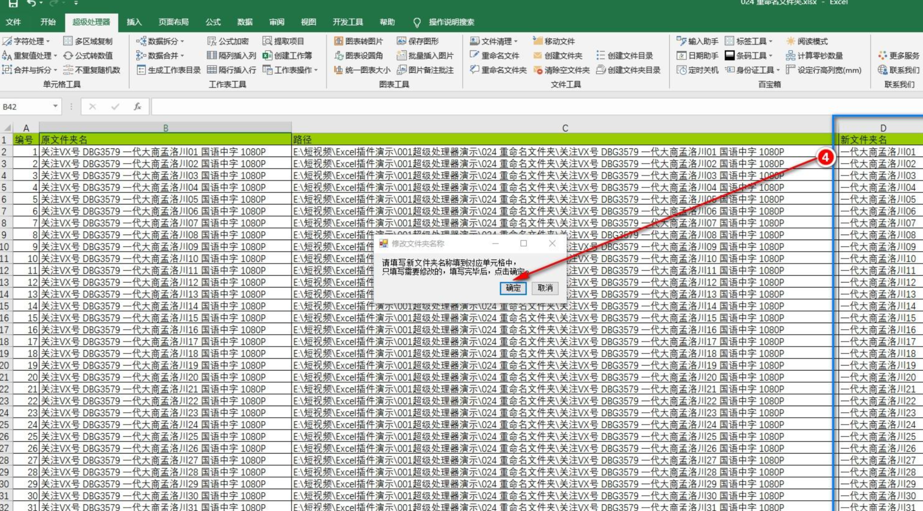The height and width of the screenshot is (511, 923).
Task: Click 清除空文件夹 clear empty folders icon
Action: (537, 70)
